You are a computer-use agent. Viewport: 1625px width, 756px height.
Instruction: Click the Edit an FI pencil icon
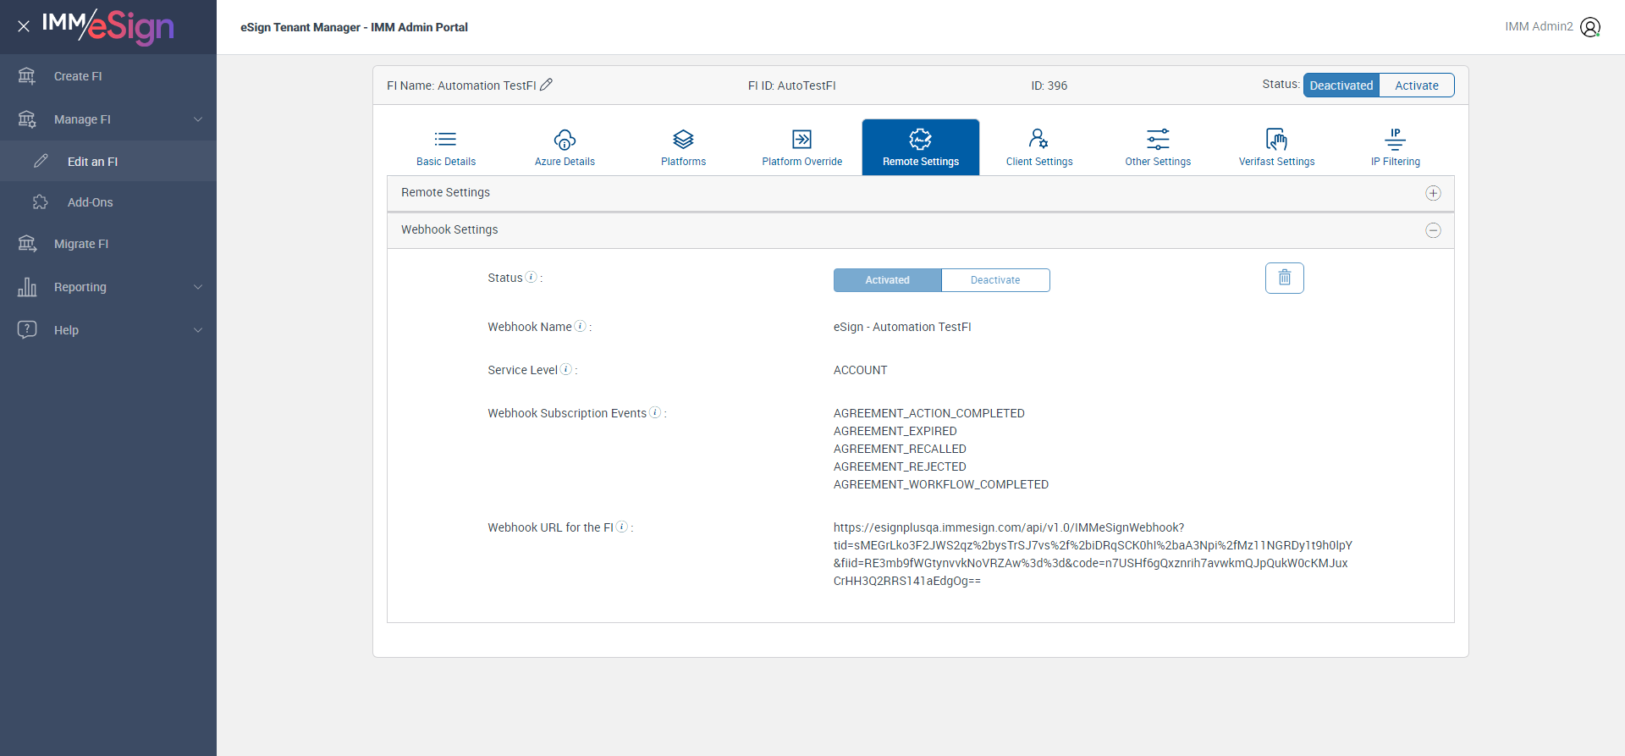41,161
